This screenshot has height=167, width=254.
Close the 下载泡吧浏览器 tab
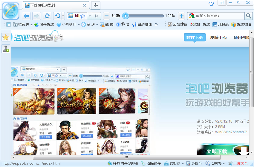click(84, 5)
